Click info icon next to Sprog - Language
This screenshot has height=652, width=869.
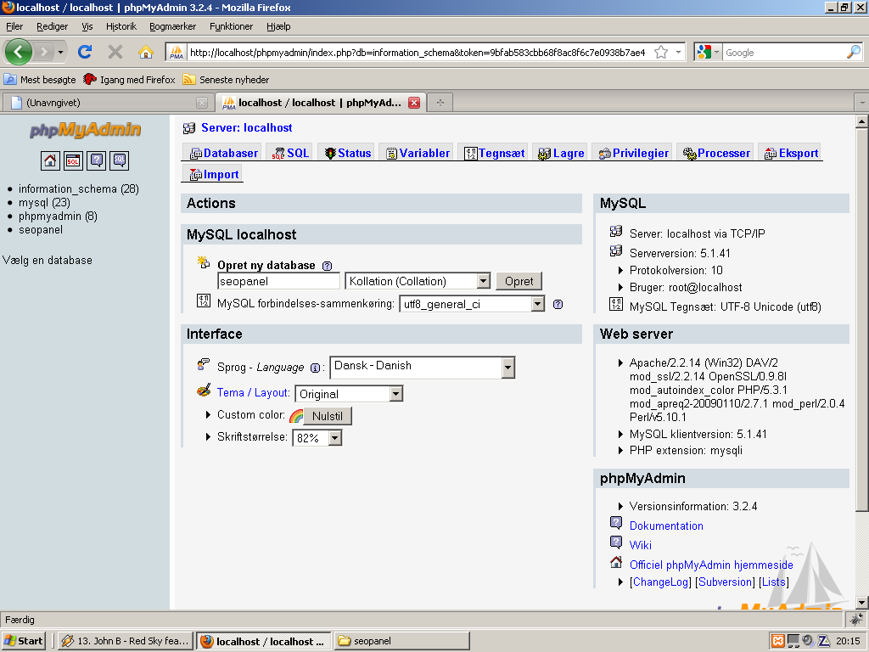pos(315,368)
